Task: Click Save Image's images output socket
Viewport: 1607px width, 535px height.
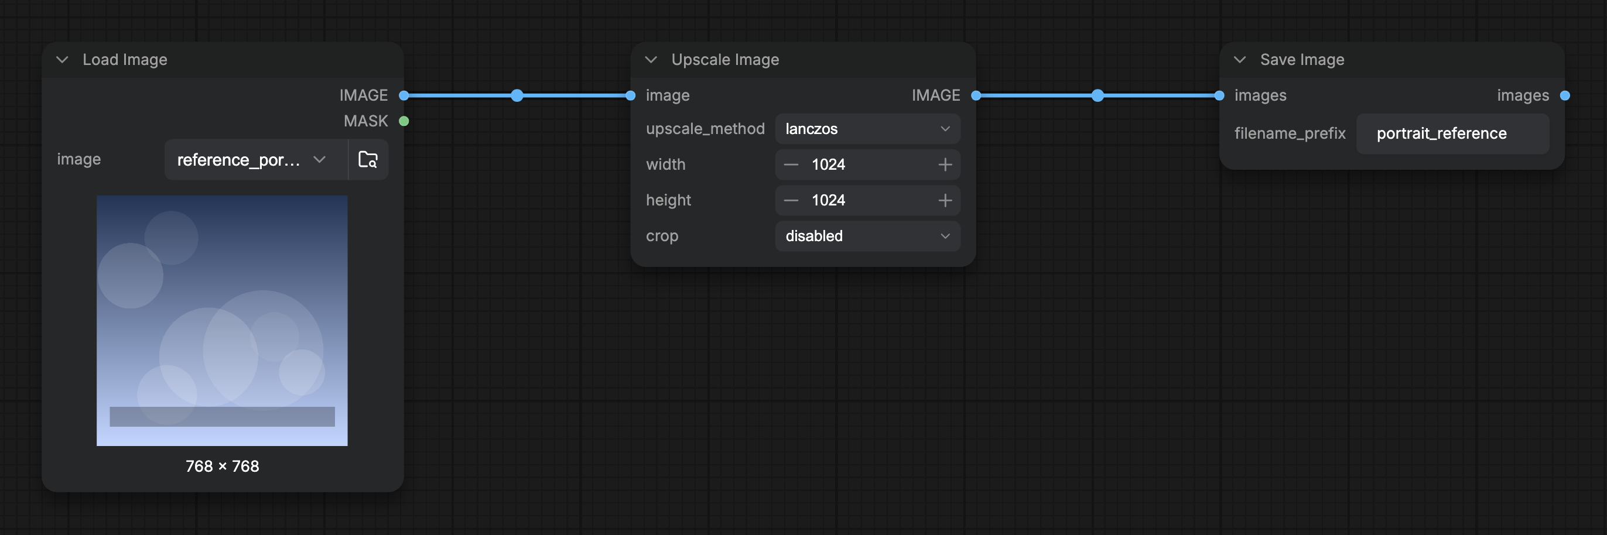Action: coord(1565,95)
